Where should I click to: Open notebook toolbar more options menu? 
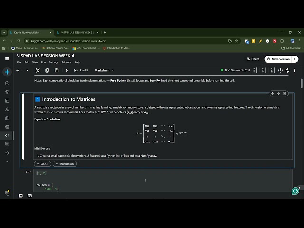click(x=294, y=70)
